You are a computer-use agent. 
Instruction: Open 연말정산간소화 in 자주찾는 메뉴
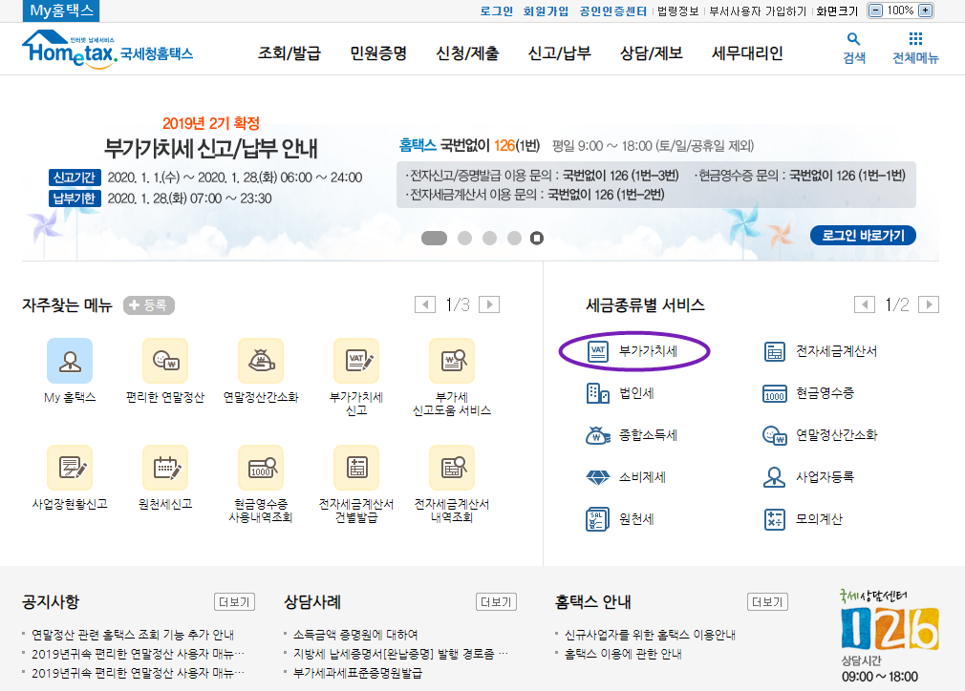click(x=260, y=361)
